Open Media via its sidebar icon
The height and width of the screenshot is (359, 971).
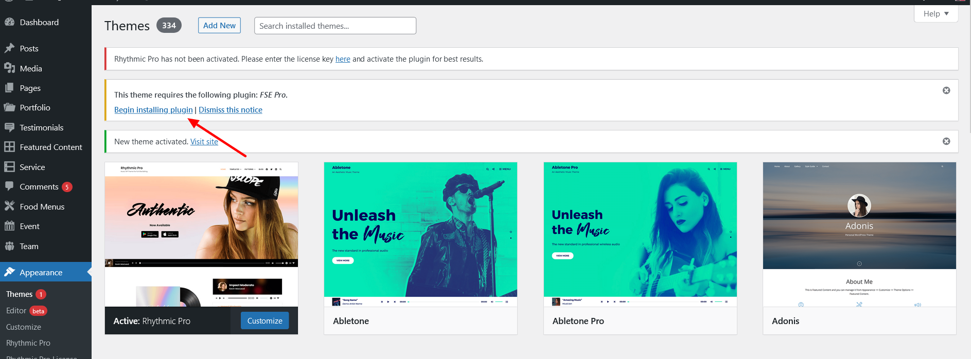click(x=9, y=68)
